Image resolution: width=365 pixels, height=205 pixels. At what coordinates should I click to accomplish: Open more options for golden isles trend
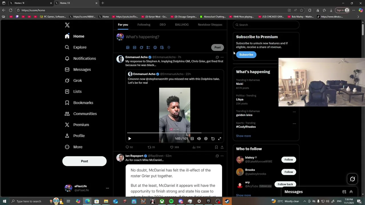pos(294,112)
